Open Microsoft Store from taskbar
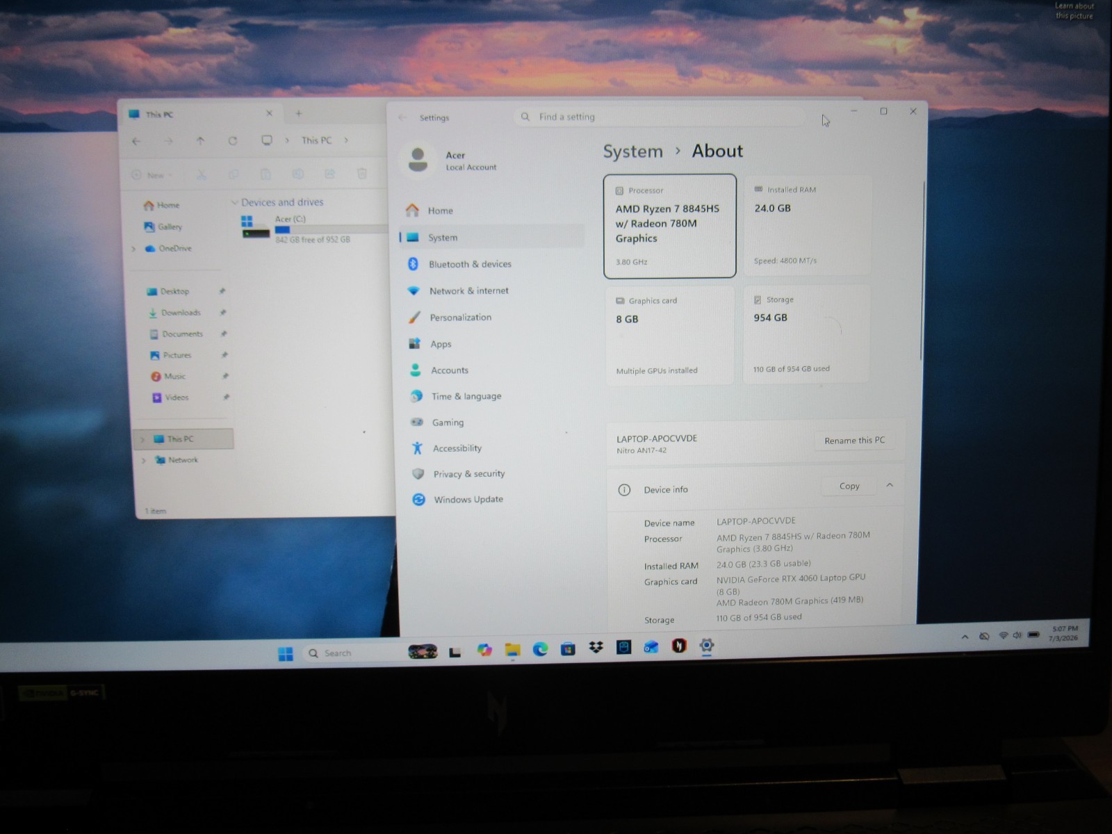This screenshot has width=1112, height=834. click(568, 648)
